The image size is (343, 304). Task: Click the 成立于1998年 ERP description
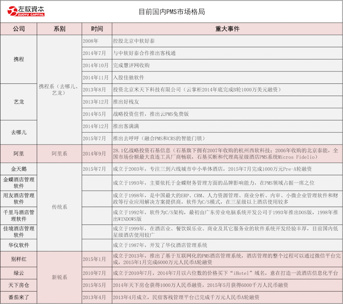pyautogui.click(x=226, y=199)
